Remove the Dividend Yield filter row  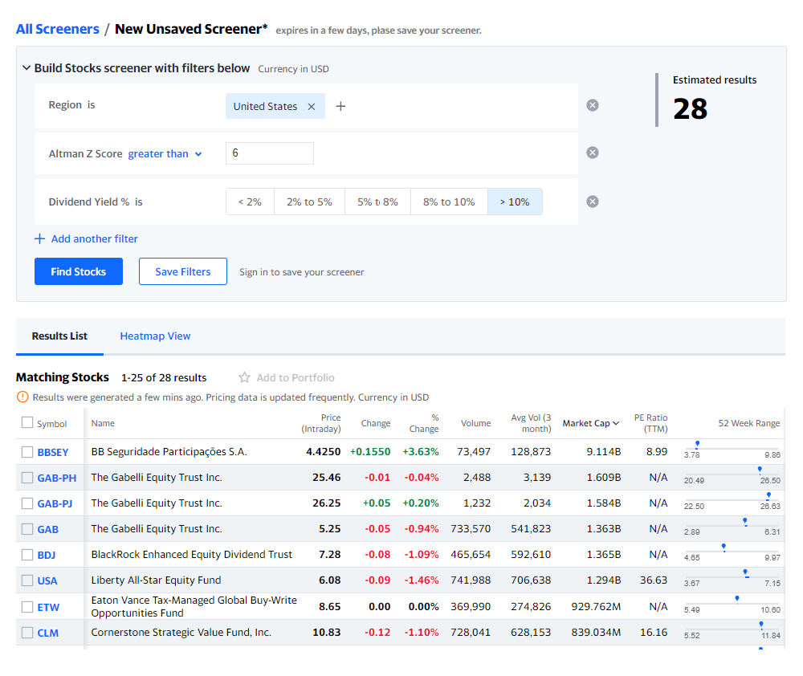click(593, 202)
